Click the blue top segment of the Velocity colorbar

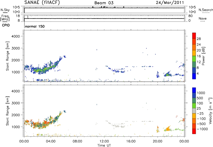(x=194, y=90)
